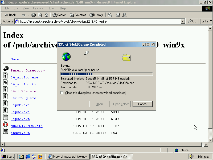The image size is (213, 160).
Task: Expand the Forward button history dropdown arrow
Action: coord(28,15)
